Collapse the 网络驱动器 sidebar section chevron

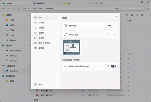(30, 76)
